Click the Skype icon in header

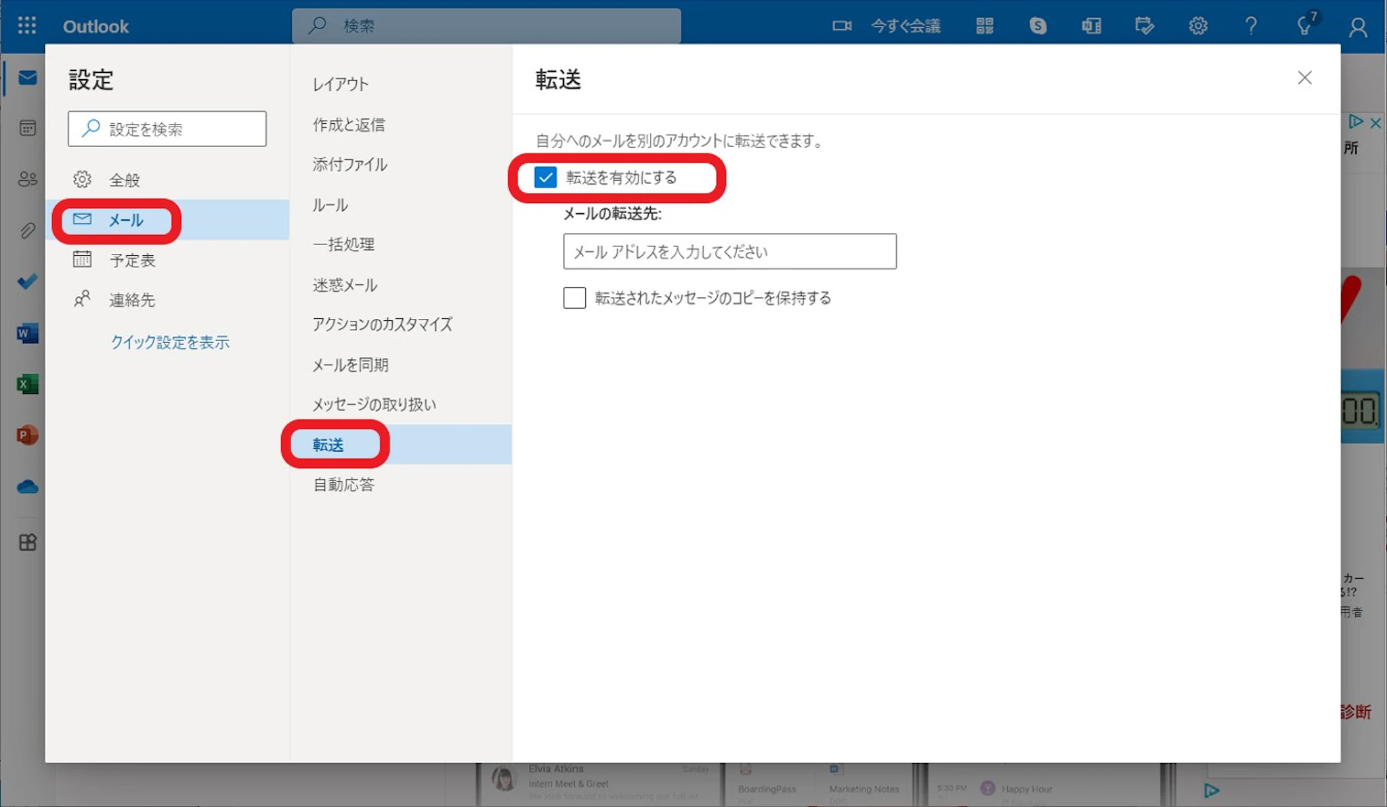point(1038,26)
